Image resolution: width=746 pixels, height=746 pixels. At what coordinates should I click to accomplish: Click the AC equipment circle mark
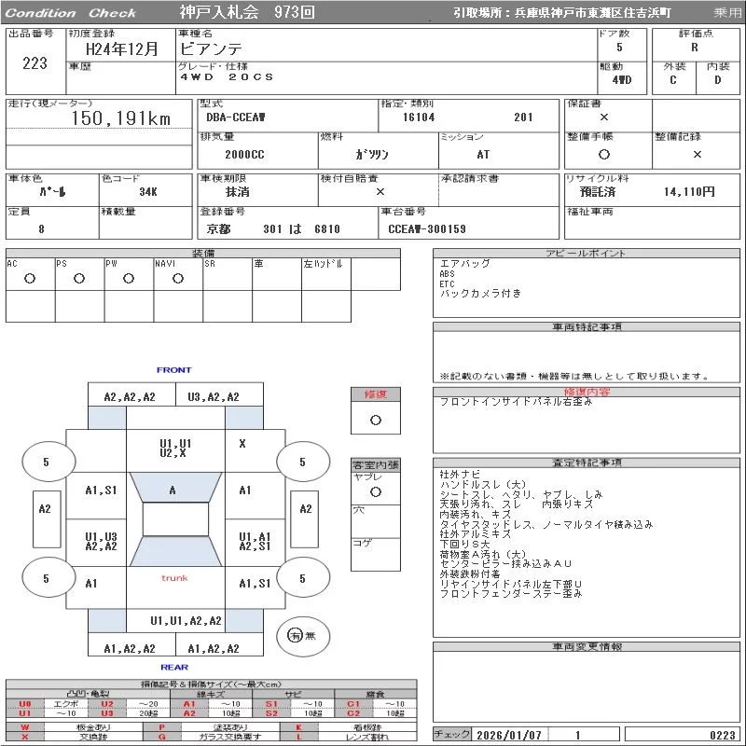[30, 278]
